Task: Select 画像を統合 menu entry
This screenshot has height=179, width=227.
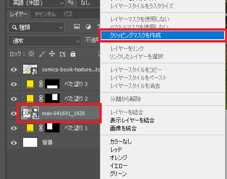Action: click(x=123, y=128)
